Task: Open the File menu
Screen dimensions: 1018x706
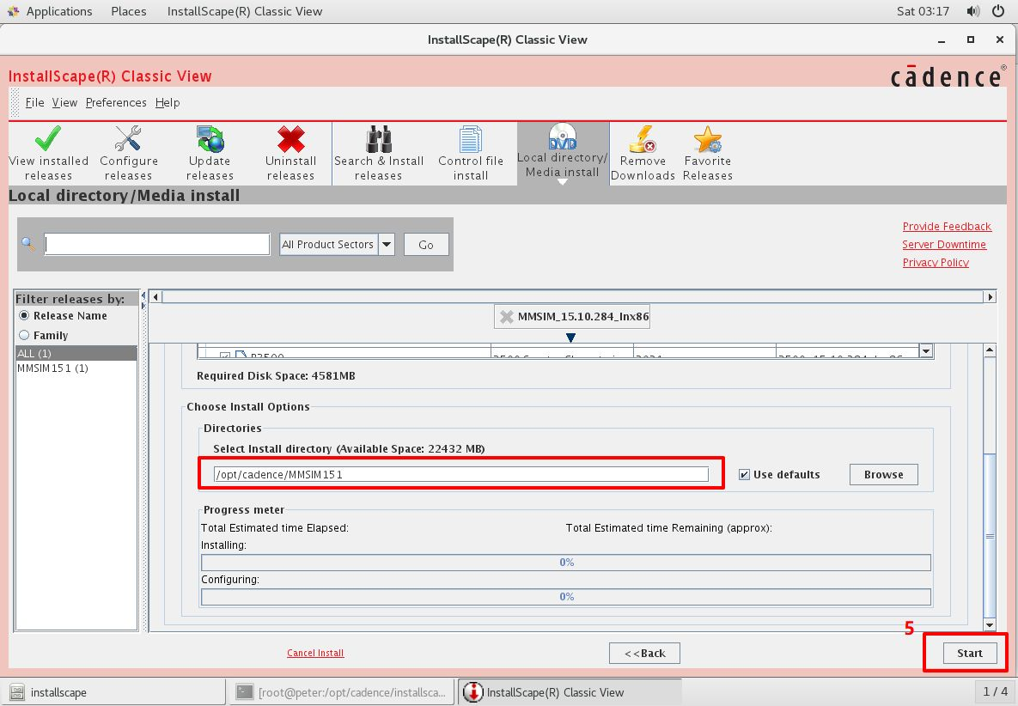Action: [x=35, y=102]
